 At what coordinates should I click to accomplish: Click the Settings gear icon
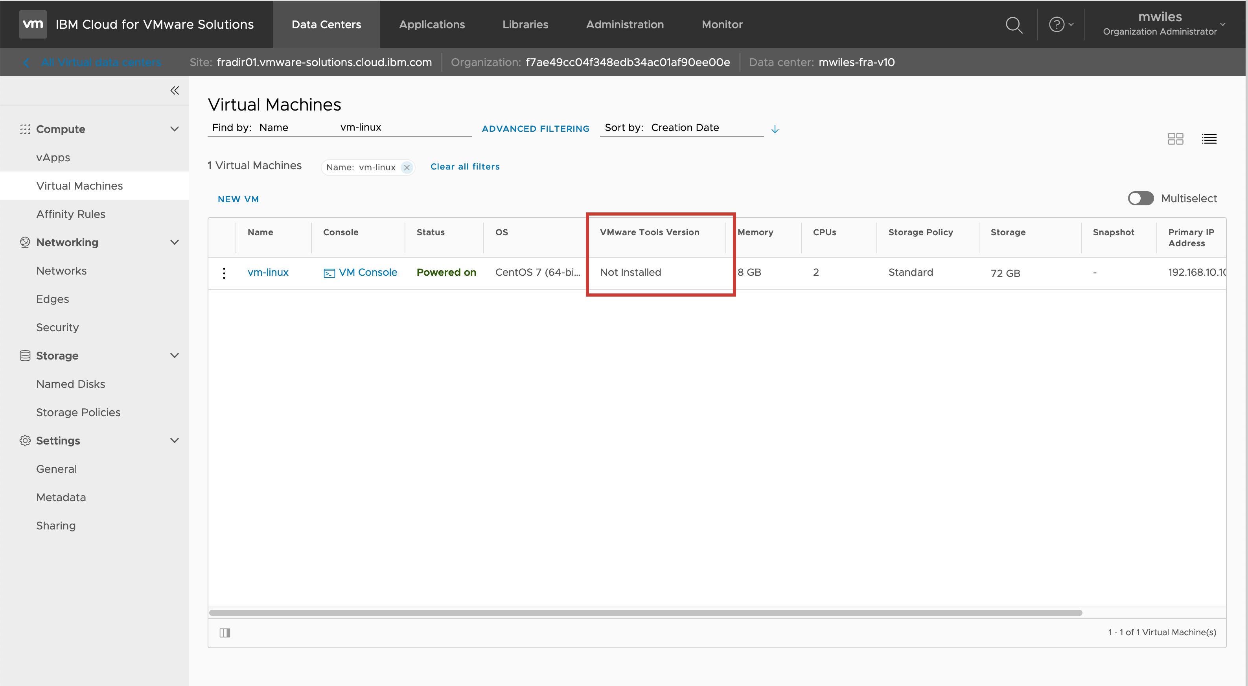pos(25,441)
